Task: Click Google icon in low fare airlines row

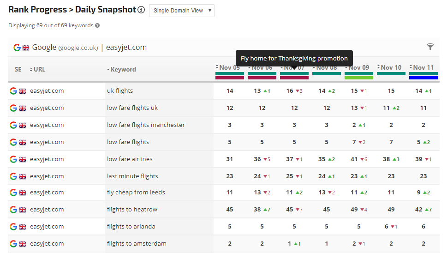Action: [x=13, y=159]
